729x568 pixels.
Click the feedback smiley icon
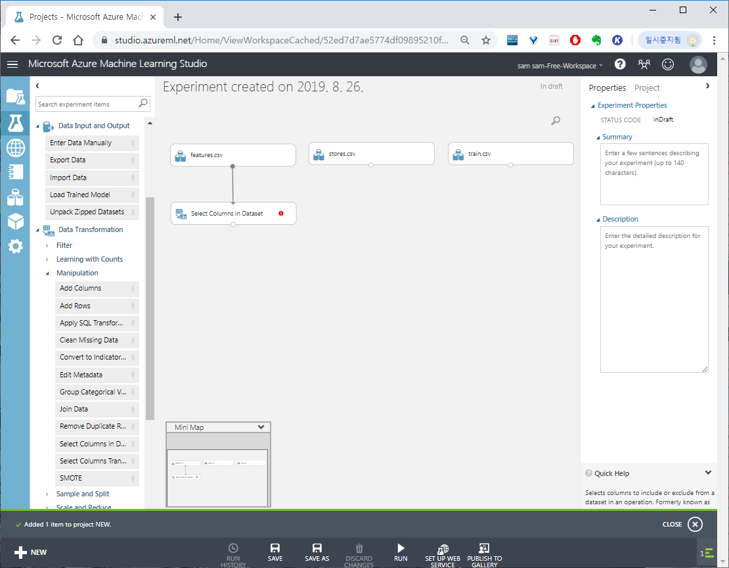[x=668, y=64]
